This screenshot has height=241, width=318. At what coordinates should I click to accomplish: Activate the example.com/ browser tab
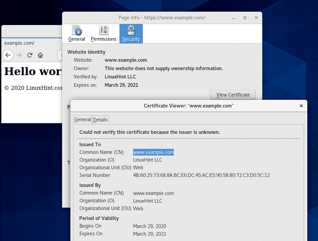tap(19, 43)
